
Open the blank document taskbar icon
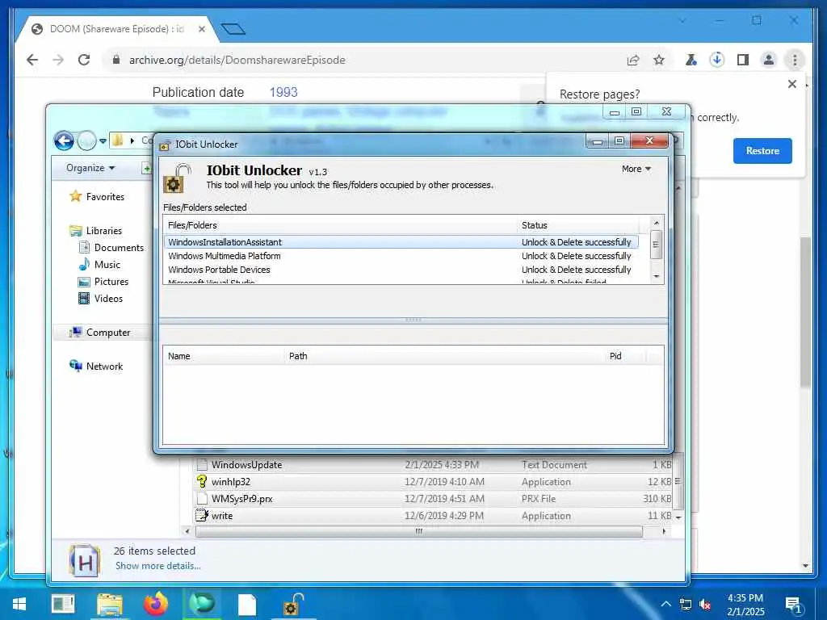(x=247, y=604)
